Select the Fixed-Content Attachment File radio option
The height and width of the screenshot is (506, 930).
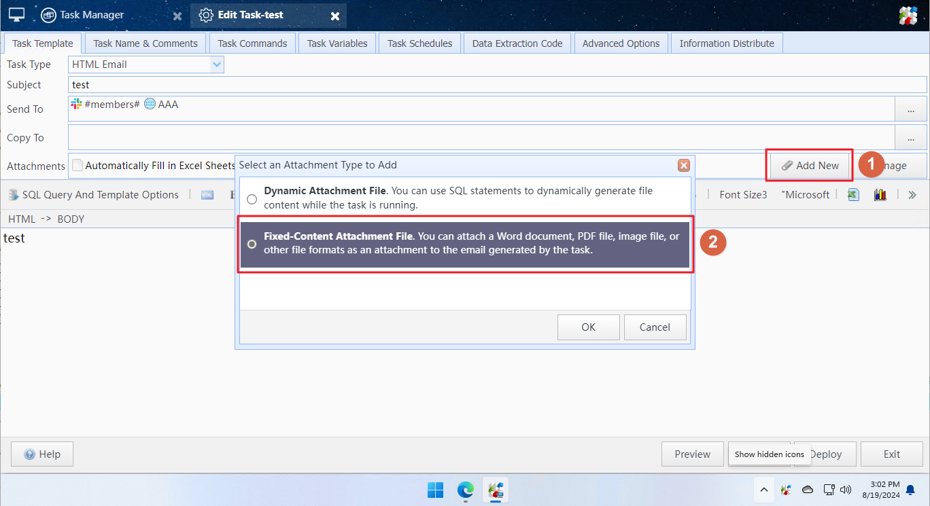point(252,244)
